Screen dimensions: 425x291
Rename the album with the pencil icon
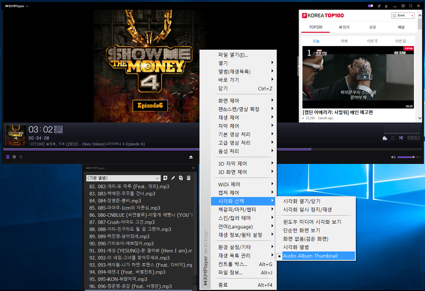pos(173,178)
